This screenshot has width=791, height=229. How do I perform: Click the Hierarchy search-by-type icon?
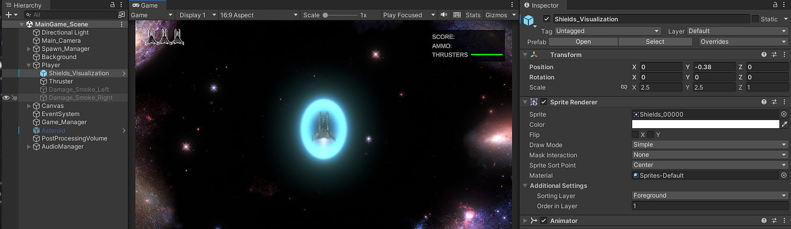point(121,15)
